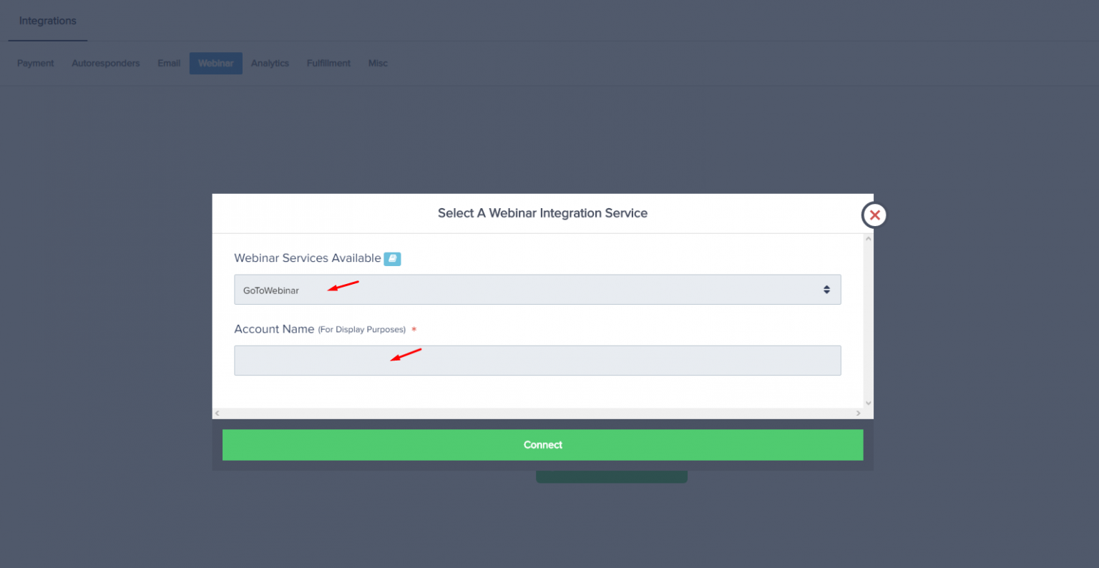Switch to the Fulfillment tab

(x=328, y=63)
